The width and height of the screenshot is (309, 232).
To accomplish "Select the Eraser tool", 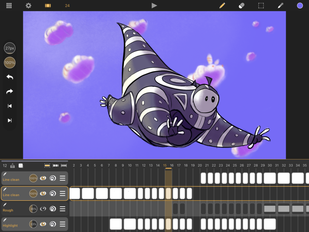I will 241,5.
